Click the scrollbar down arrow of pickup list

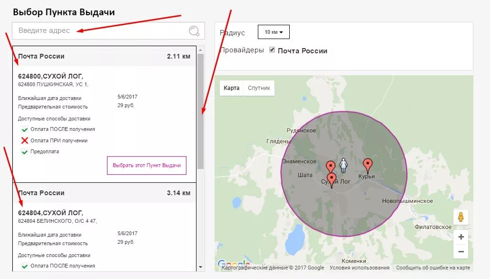point(201,267)
